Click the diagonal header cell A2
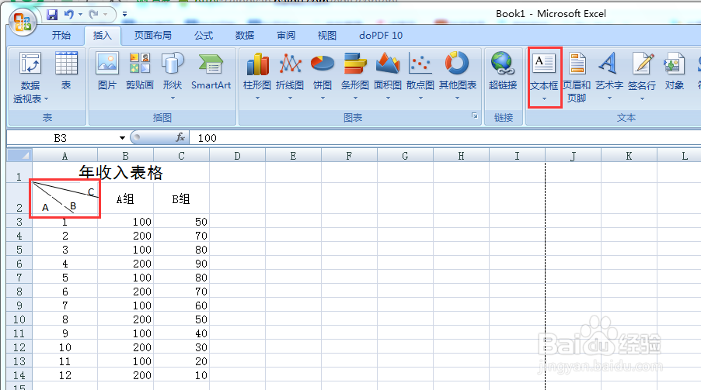This screenshot has width=701, height=390. [65, 198]
